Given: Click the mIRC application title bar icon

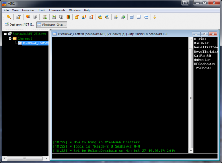Looking at the screenshot, I should (x=4, y=4).
